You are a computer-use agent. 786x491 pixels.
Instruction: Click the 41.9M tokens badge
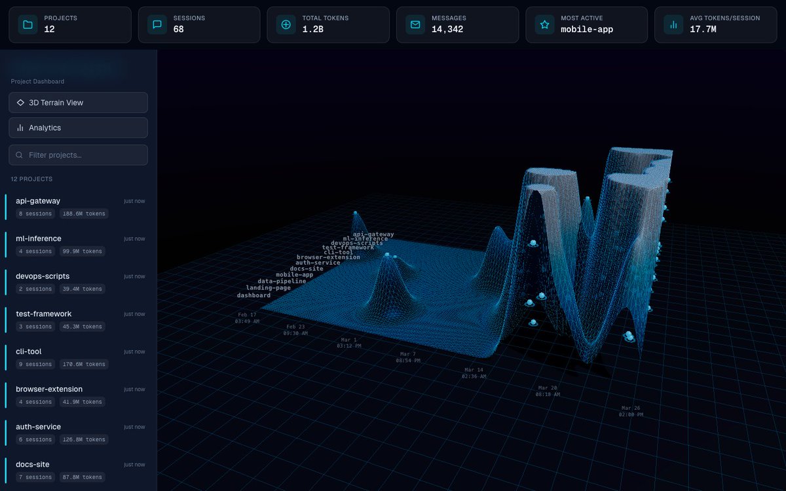coord(83,402)
